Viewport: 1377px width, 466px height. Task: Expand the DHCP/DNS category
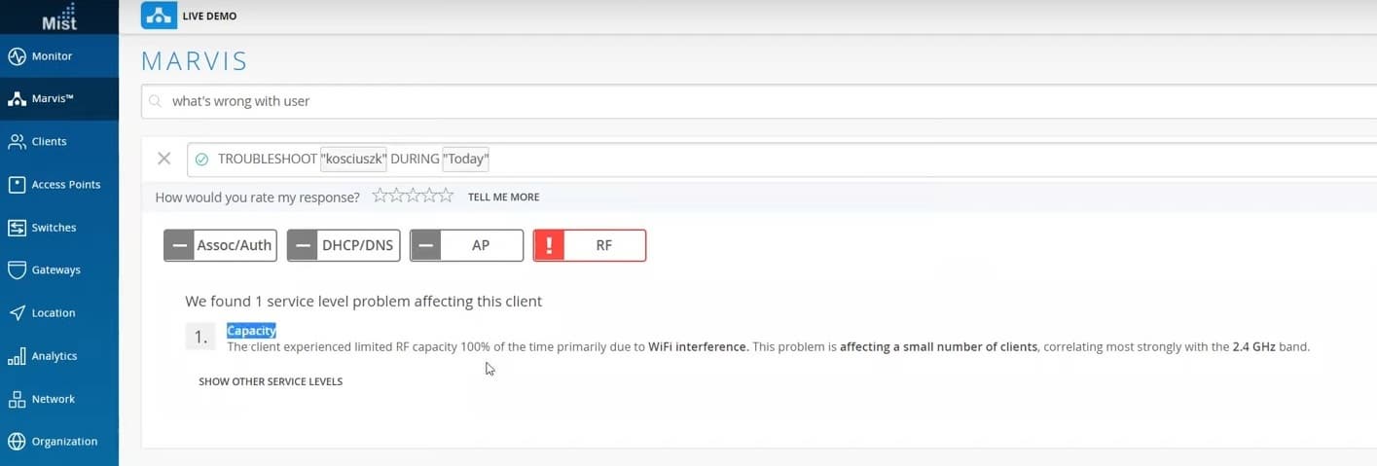coord(344,245)
